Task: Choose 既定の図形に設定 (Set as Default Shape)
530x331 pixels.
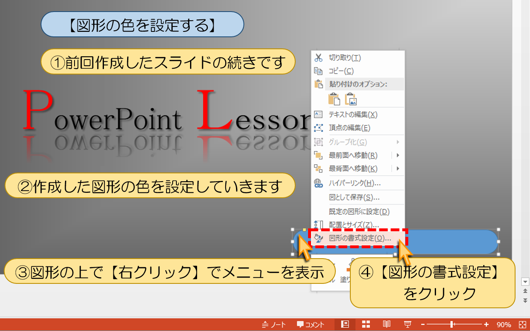Action: [358, 212]
